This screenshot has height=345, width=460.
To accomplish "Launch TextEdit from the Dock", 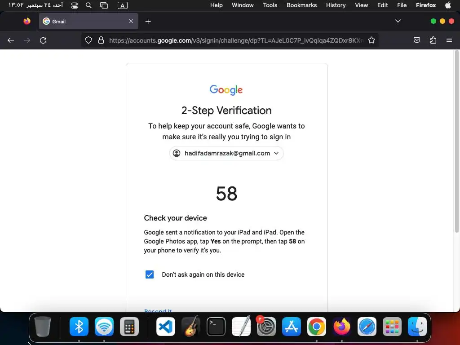I will tap(241, 326).
